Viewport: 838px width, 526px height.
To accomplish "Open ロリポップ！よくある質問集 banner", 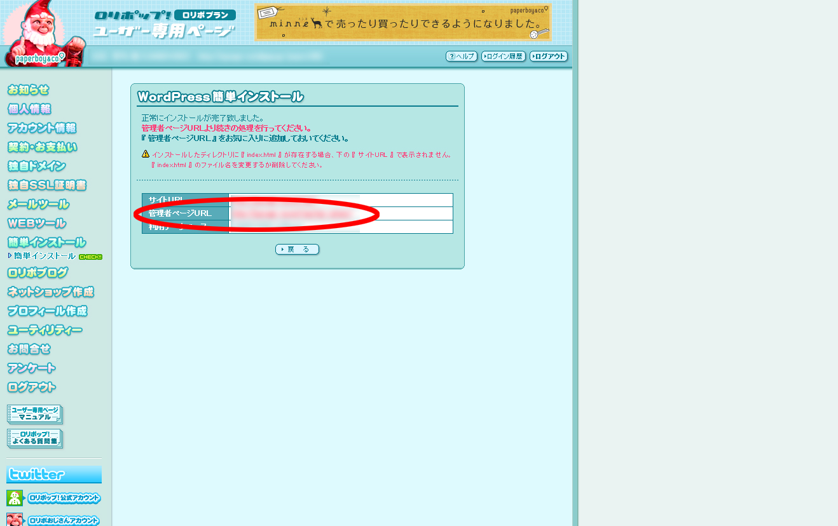I will 35,438.
